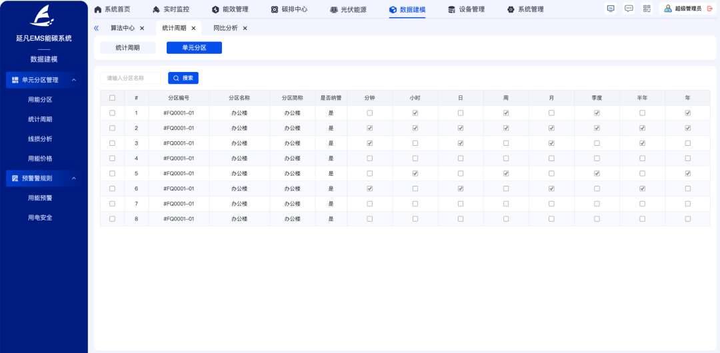720x353 pixels.
Task: Click the 系统首页 home icon
Action: pos(98,9)
